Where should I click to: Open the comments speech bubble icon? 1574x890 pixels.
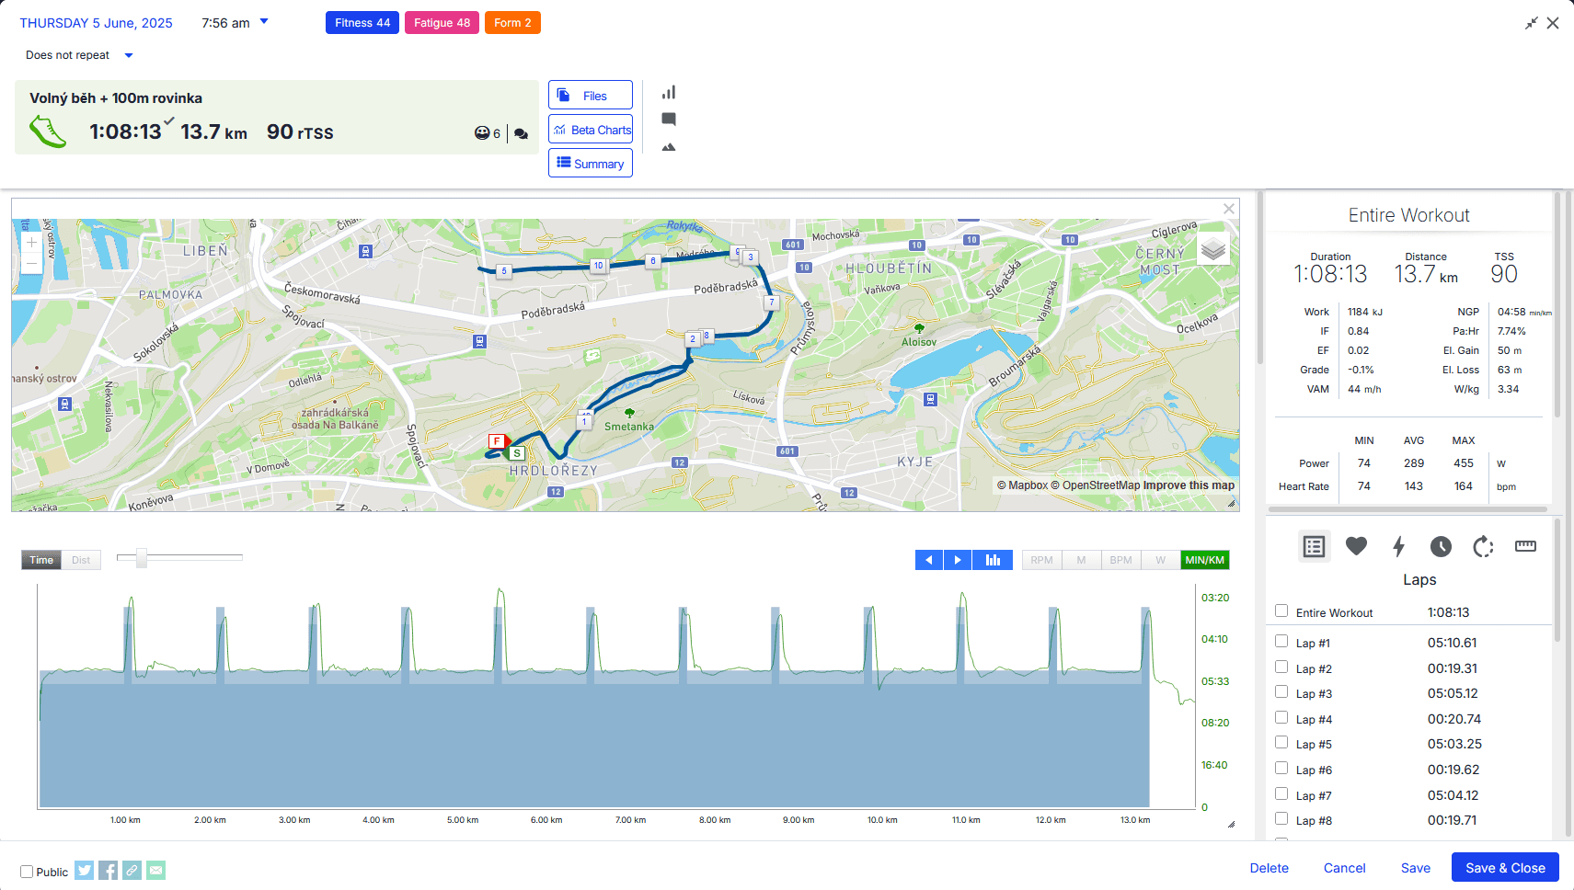[669, 120]
